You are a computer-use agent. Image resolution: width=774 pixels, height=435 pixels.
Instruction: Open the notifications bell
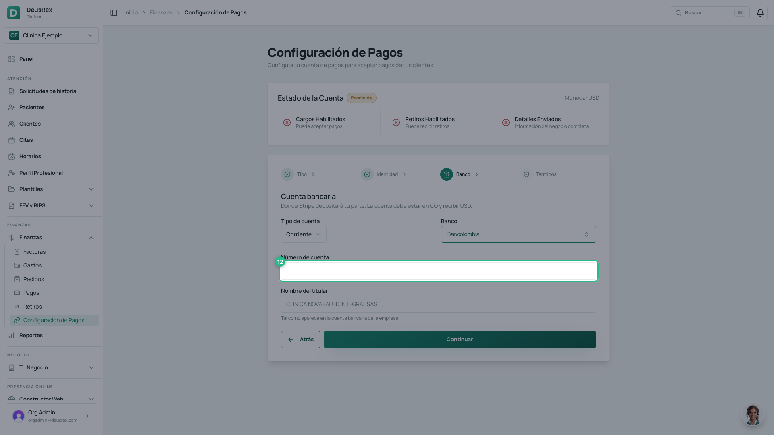coord(760,13)
